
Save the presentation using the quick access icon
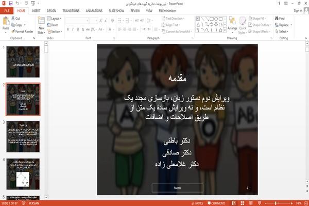point(11,4)
